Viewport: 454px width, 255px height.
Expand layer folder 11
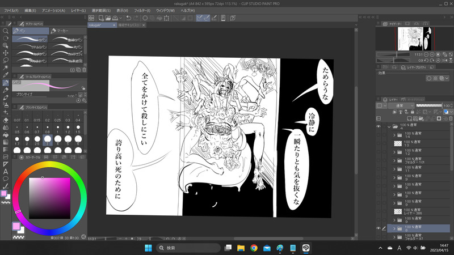(x=394, y=169)
